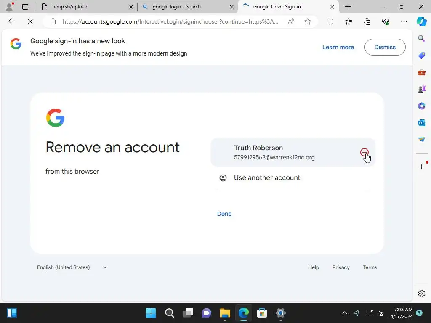431x323 pixels.
Task: Open sidebar Drop paper plane icon
Action: click(421, 140)
